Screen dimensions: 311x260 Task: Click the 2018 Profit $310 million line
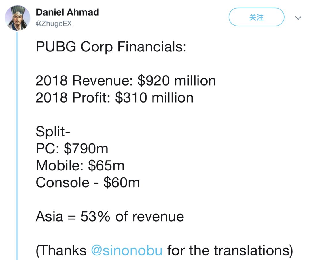point(114,98)
